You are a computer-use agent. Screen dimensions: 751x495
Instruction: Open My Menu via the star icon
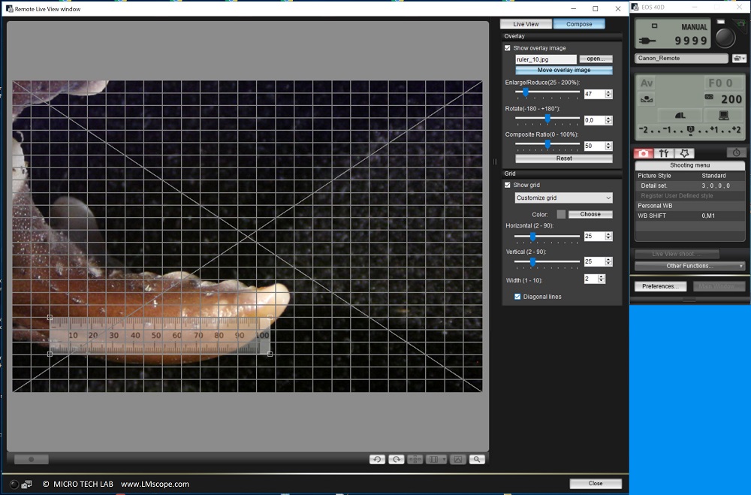click(x=683, y=152)
